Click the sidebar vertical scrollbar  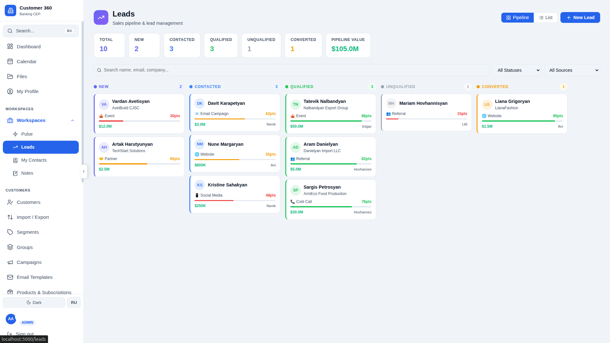click(x=83, y=102)
